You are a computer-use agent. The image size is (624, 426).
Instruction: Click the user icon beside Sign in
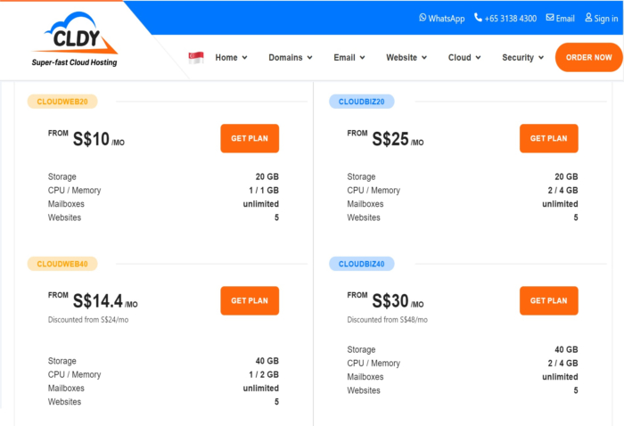pyautogui.click(x=588, y=18)
